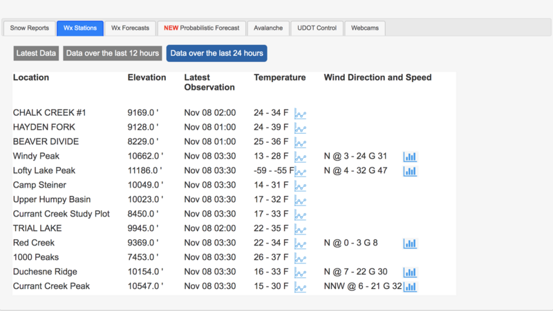Open temperature line chart for 1000 Peaks

(x=300, y=258)
